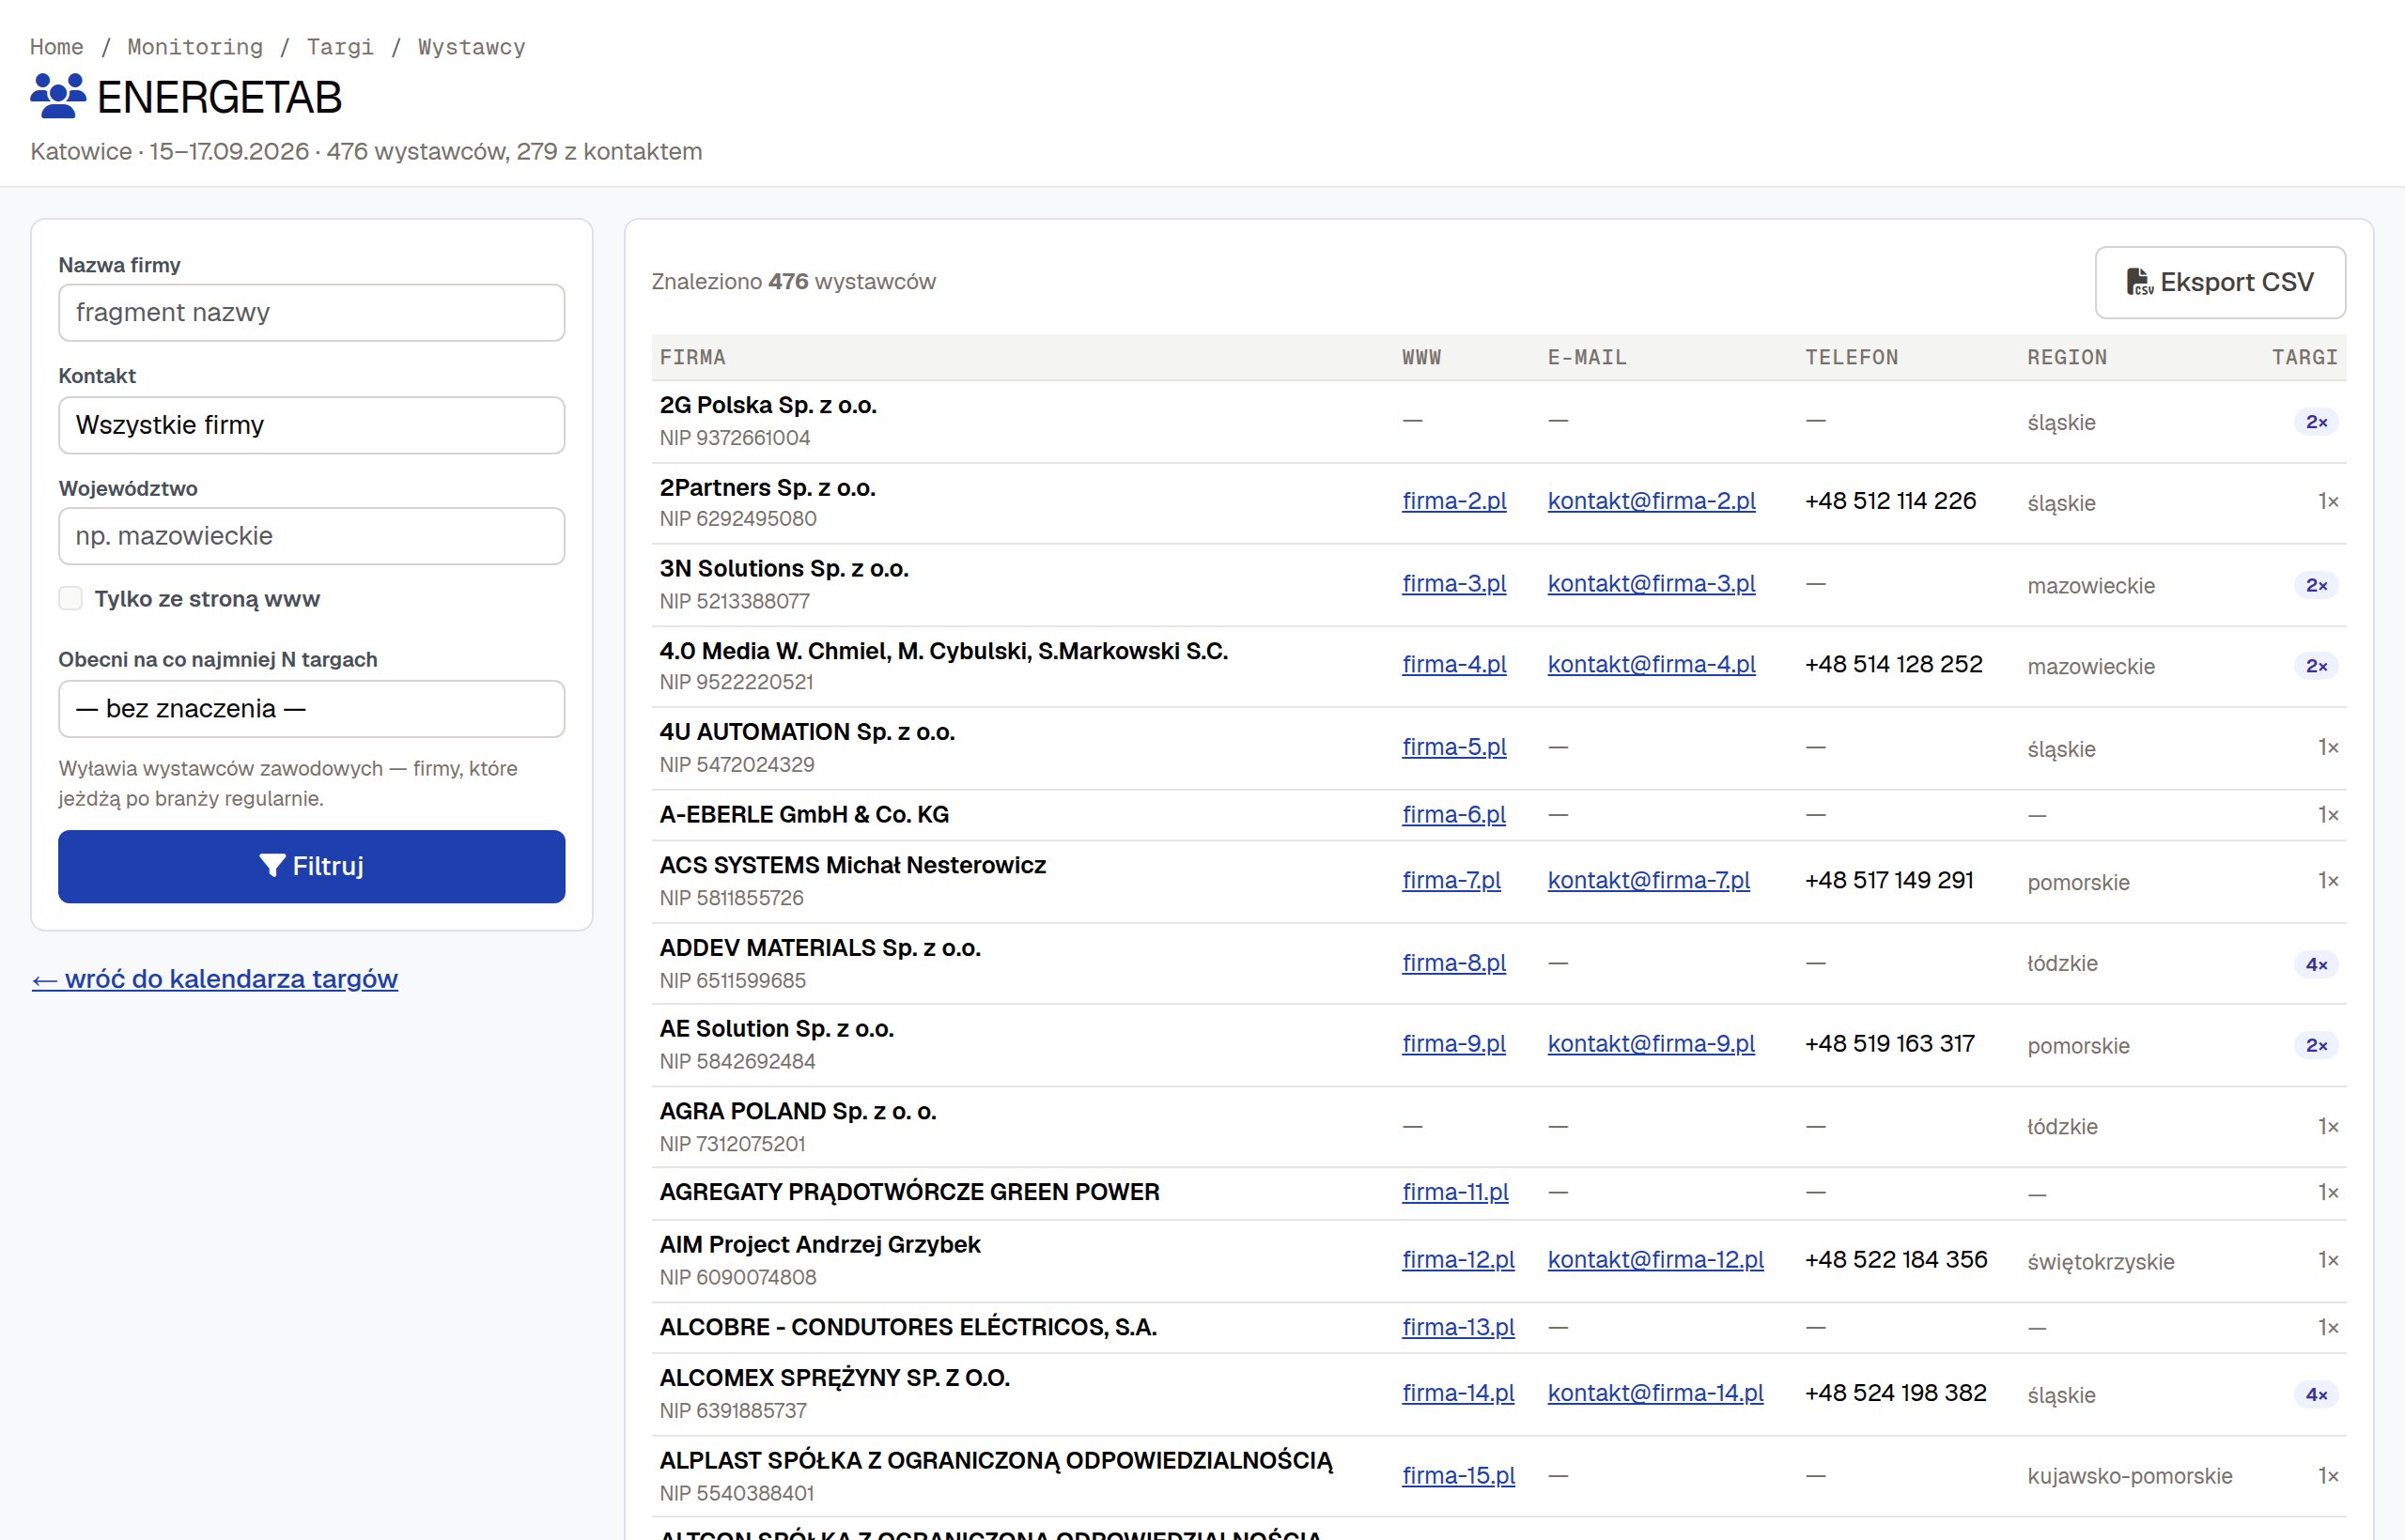
Task: Click the people group icon beside ENERGETAB
Action: click(x=58, y=97)
